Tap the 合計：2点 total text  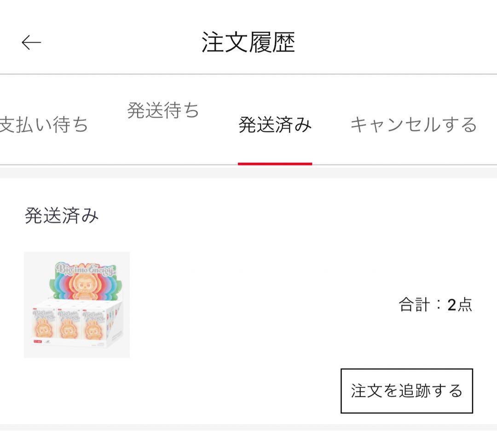[435, 305]
